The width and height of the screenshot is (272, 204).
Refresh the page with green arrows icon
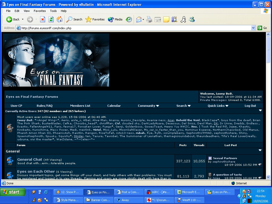point(51,19)
